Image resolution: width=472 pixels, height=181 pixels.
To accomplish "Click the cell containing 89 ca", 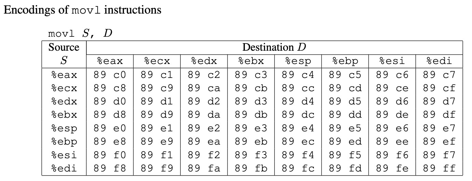I will pos(204,88).
